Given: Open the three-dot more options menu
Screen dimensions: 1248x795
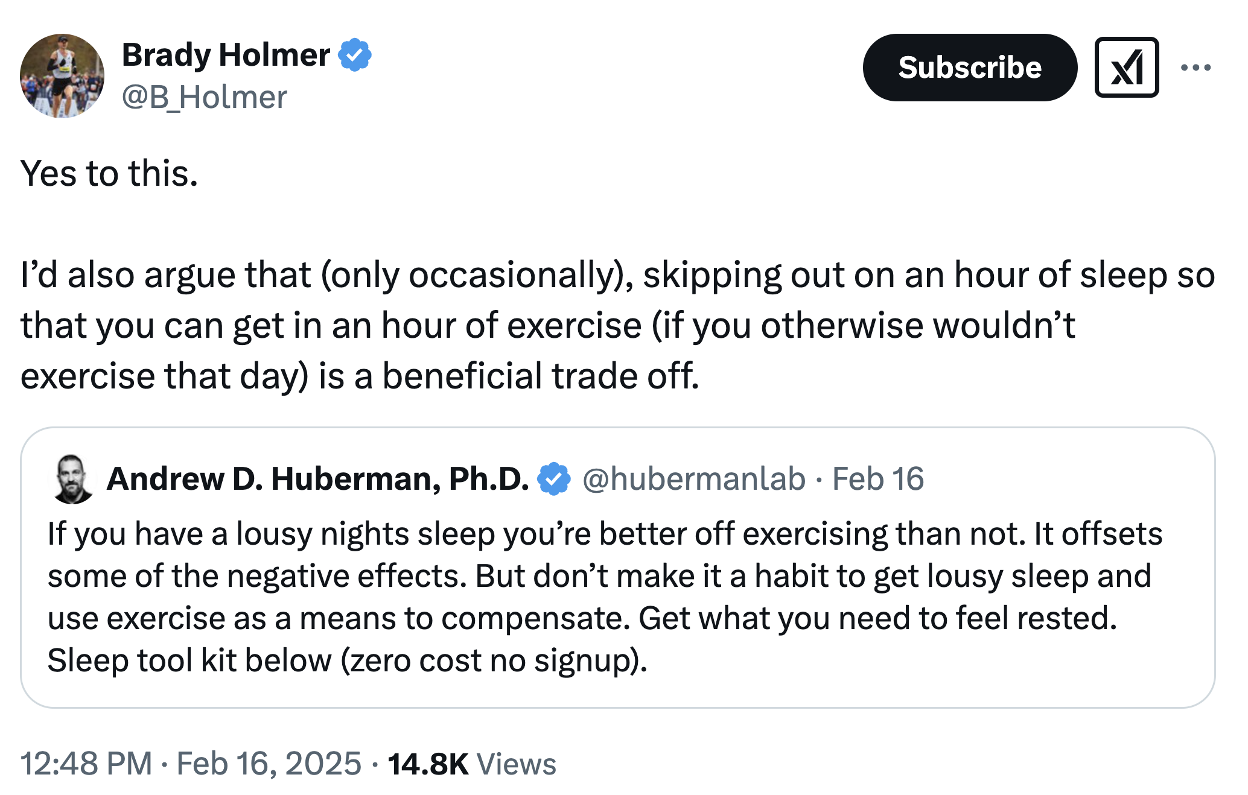Looking at the screenshot, I should tap(1195, 68).
